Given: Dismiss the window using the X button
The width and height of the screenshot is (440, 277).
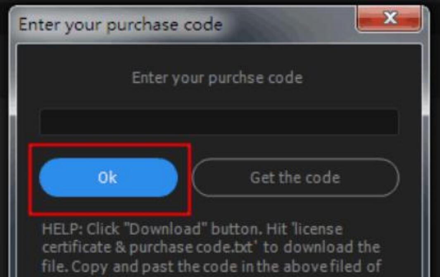Looking at the screenshot, I should 389,18.
